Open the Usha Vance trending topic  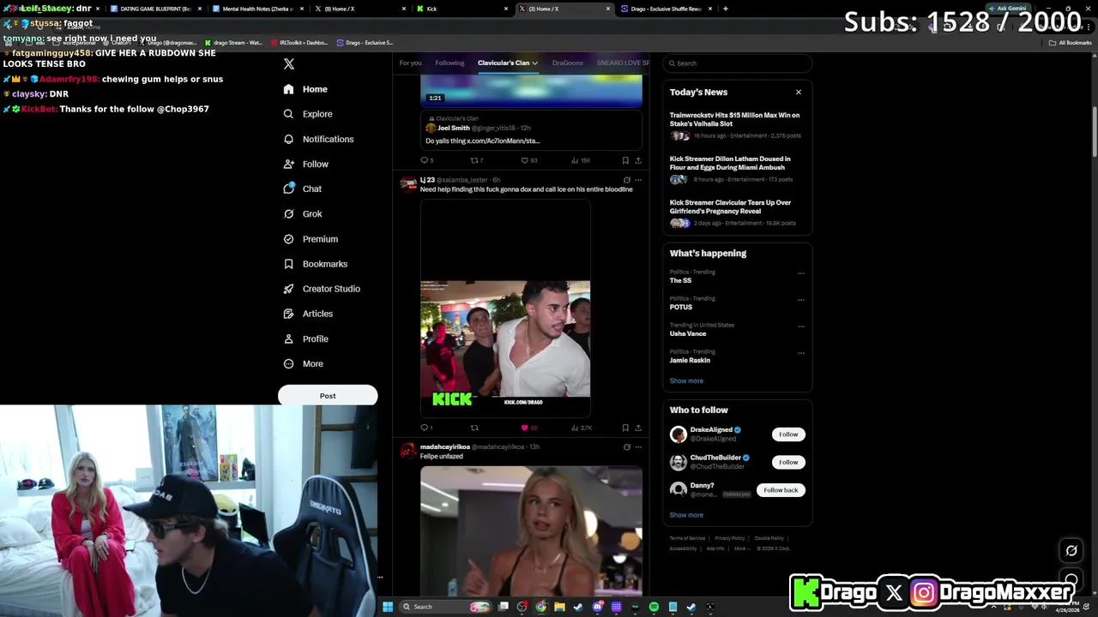(688, 333)
